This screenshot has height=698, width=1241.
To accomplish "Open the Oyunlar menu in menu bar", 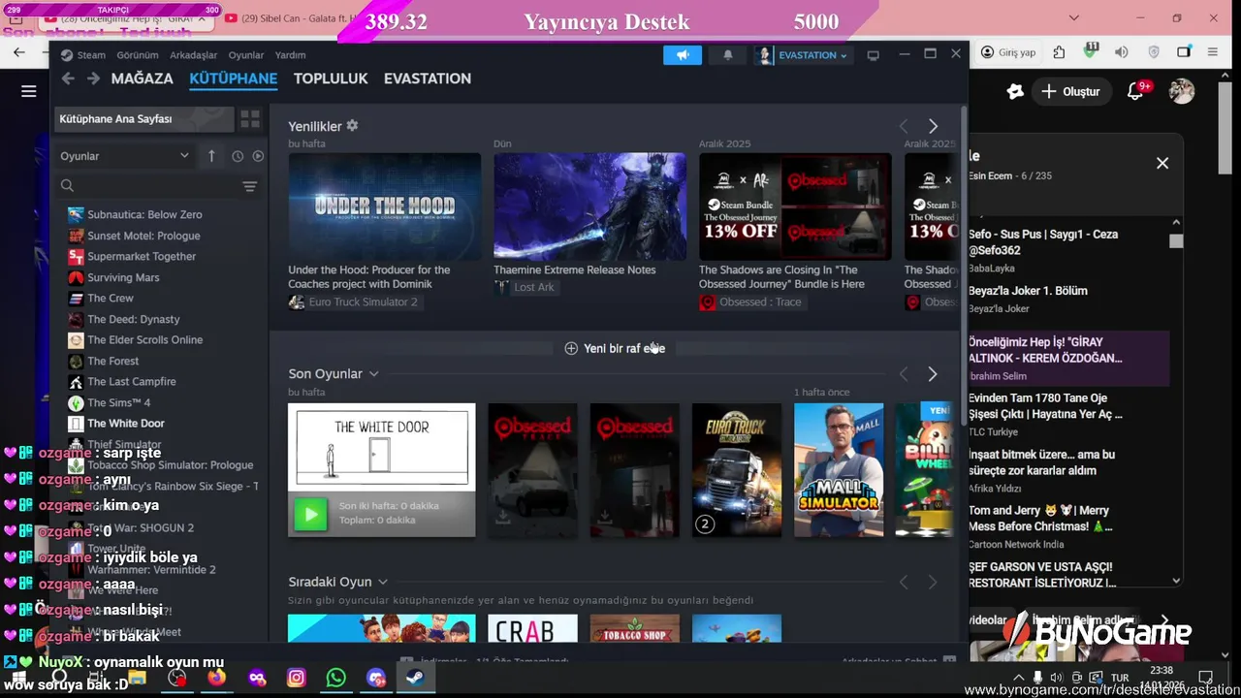I will [246, 55].
